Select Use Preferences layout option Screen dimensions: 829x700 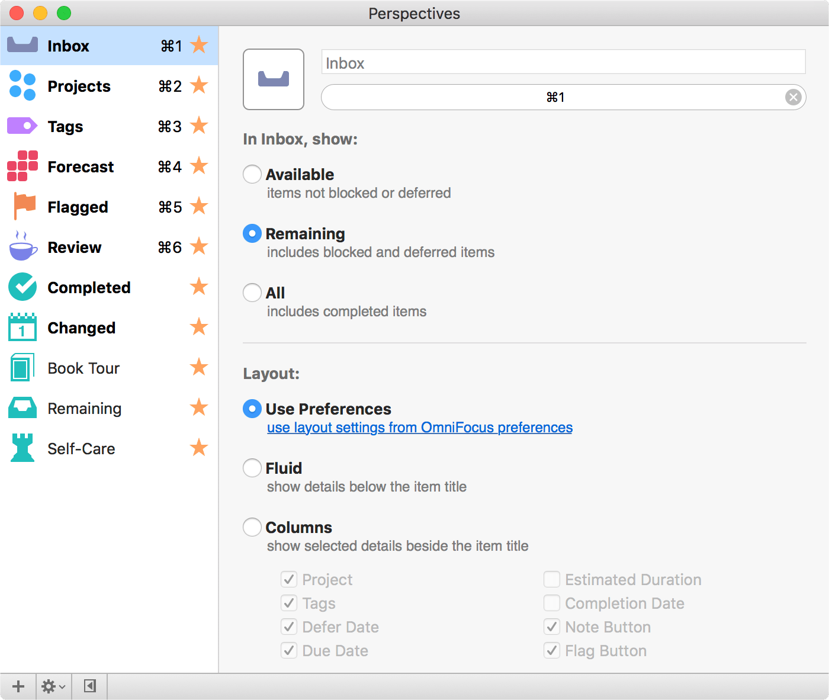[252, 409]
